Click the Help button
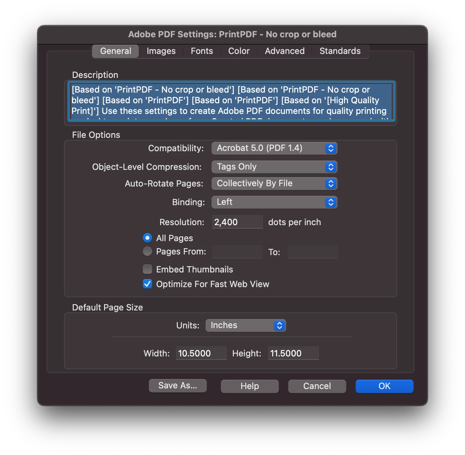 tap(250, 386)
